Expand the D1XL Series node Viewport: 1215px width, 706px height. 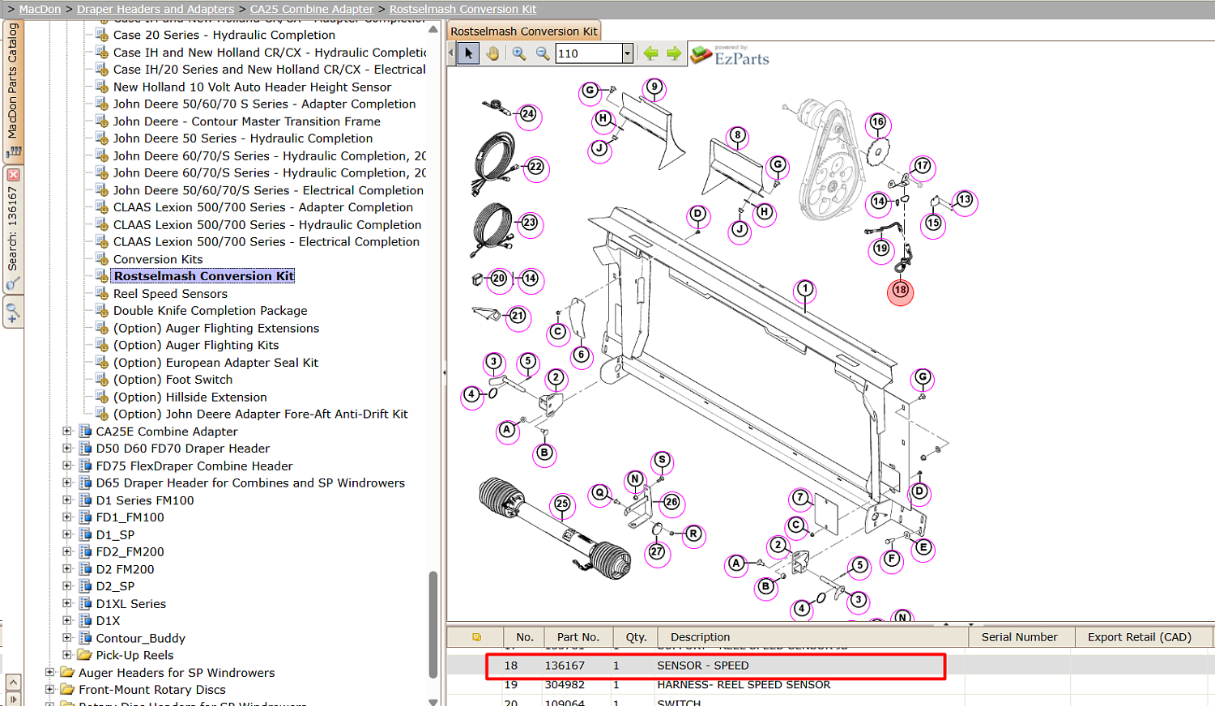(x=67, y=603)
